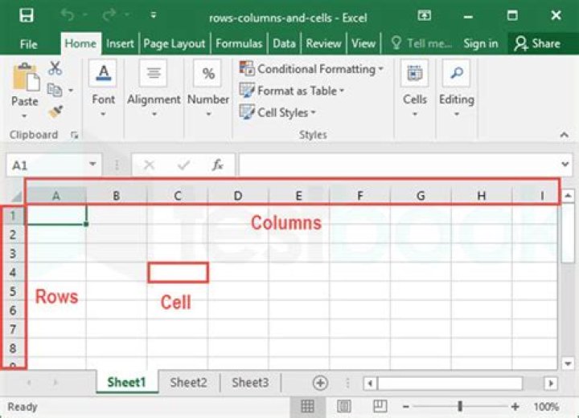Select column B header
Viewport: 579px width, 418px height.
click(117, 196)
